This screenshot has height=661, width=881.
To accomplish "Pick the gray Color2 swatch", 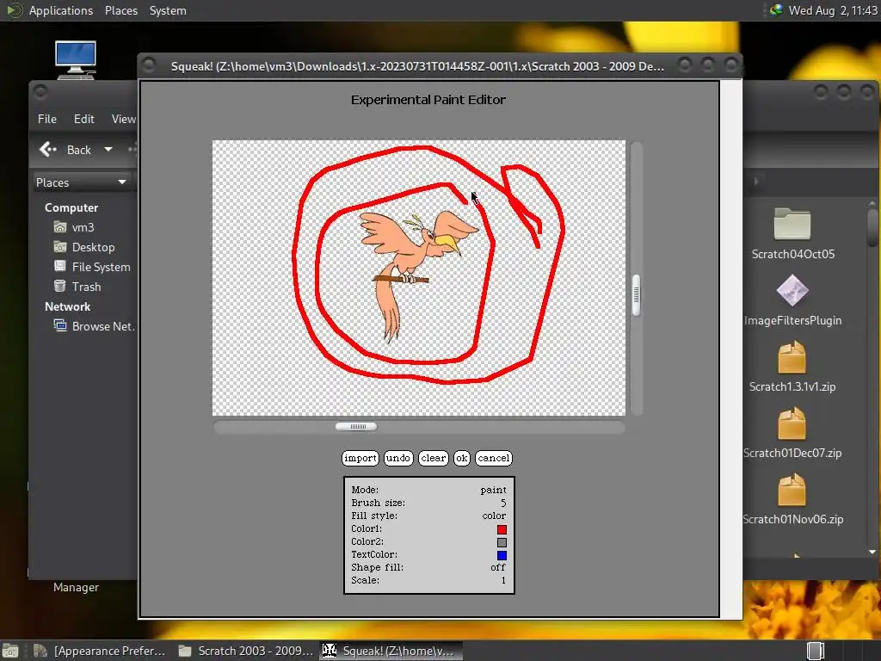I will point(502,542).
